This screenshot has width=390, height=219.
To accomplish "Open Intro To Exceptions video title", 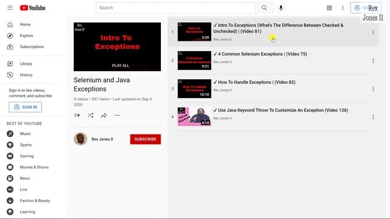I will pos(278,29).
